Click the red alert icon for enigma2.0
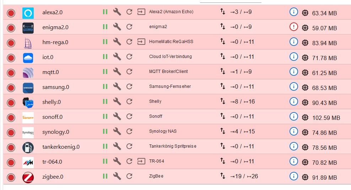This screenshot has height=190, width=351. click(x=293, y=27)
